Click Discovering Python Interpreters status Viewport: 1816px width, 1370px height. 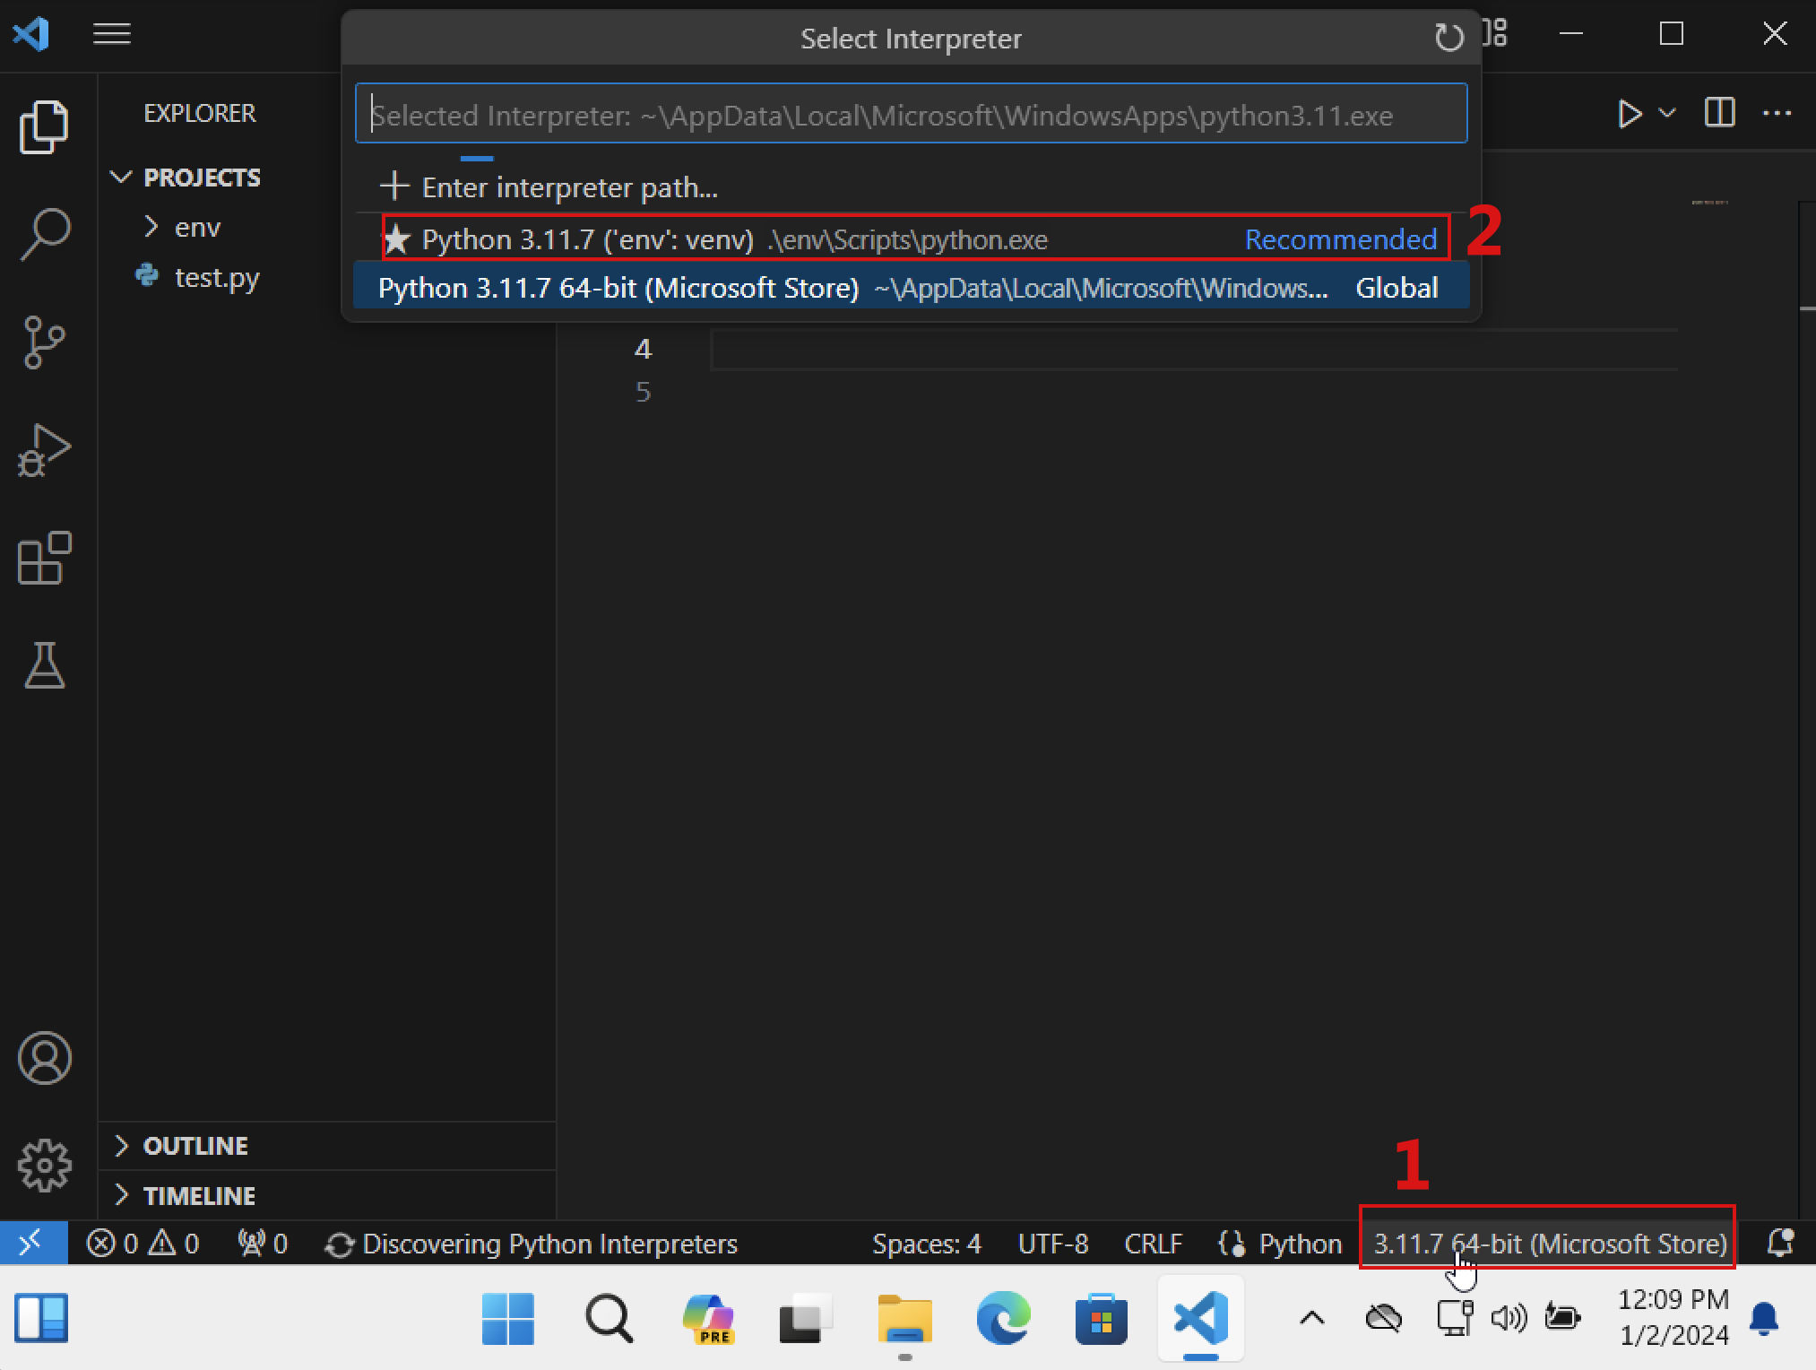click(531, 1244)
